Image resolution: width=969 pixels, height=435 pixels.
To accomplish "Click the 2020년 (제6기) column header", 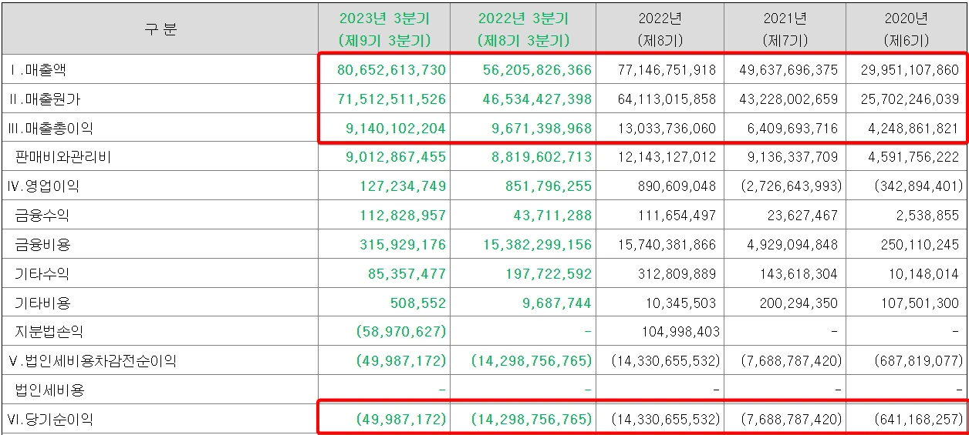I will coord(906,29).
